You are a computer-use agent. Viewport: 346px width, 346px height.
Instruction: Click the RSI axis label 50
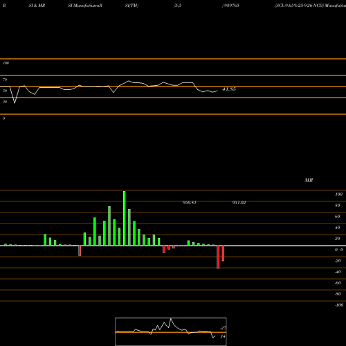(5, 91)
